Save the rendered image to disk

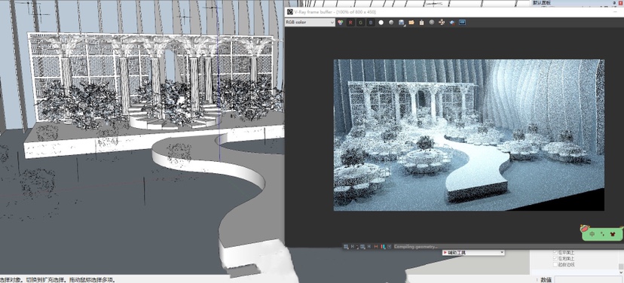coord(401,23)
